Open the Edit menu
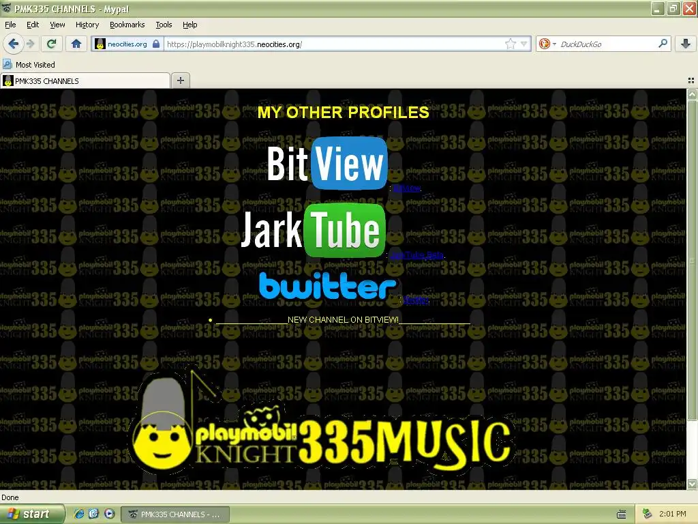The width and height of the screenshot is (698, 524). click(x=33, y=25)
